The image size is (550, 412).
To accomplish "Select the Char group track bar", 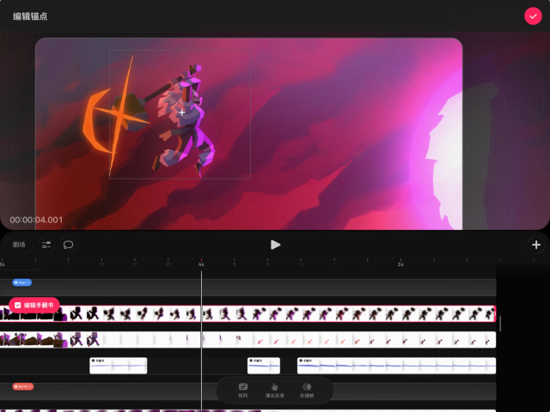I will (247, 288).
